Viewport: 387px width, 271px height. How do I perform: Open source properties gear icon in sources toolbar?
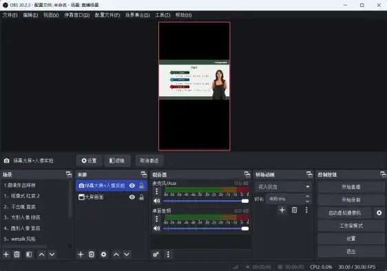104,254
